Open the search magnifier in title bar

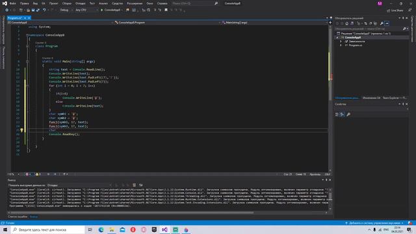pos(216,3)
